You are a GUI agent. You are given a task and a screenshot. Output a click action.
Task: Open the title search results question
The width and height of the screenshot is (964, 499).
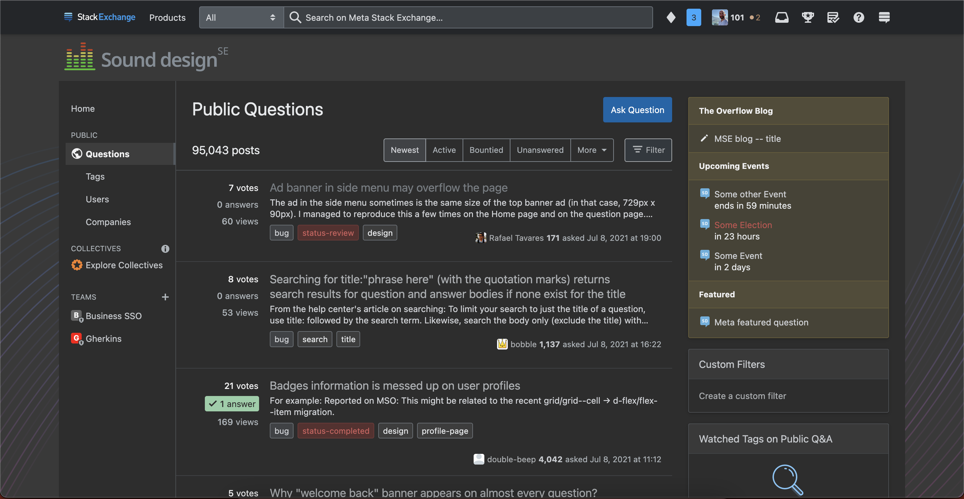pyautogui.click(x=448, y=287)
